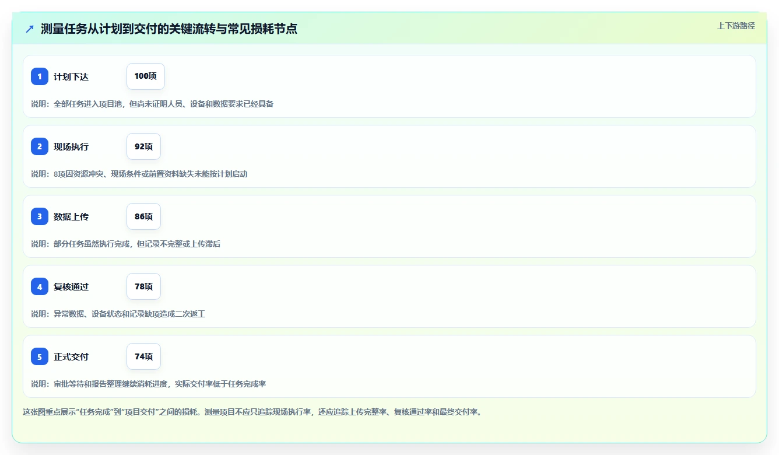Click the 上下游路径 label
This screenshot has width=779, height=455.
(x=736, y=26)
